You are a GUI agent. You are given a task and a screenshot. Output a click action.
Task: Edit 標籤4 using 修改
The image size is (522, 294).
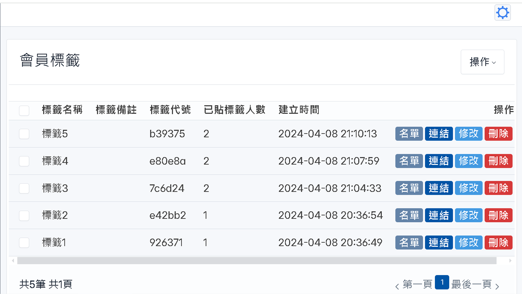click(469, 161)
